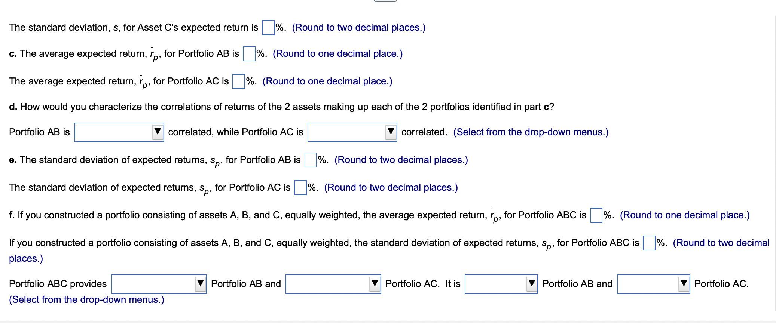Click the Portfolio ABC average return answer box
776x323 pixels.
tap(596, 215)
